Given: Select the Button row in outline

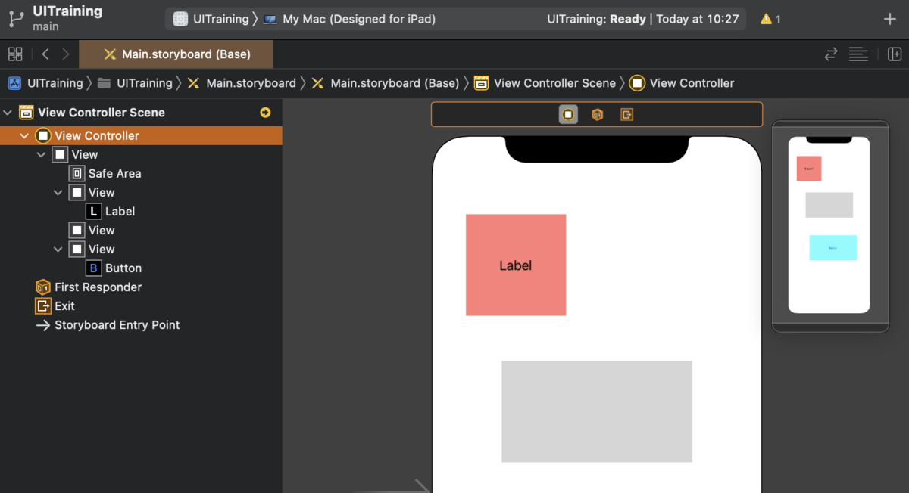Looking at the screenshot, I should pos(141,268).
